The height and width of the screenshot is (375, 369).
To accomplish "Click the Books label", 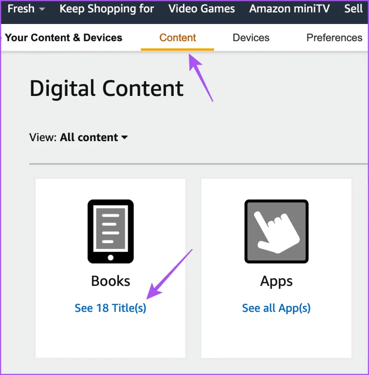I will click(111, 281).
